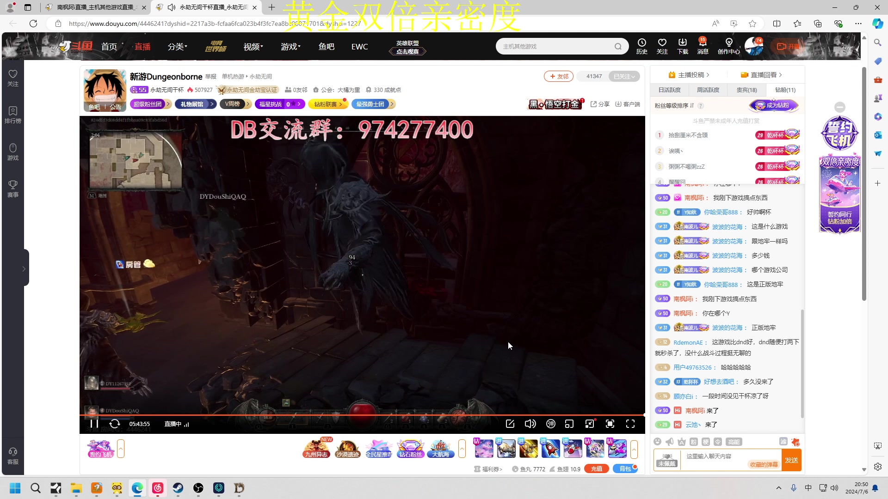This screenshot has width=888, height=499.
Task: Open Steam from the Windows taskbar
Action: (x=178, y=488)
